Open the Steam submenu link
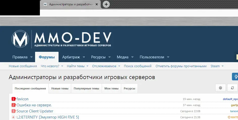 coord(215,66)
